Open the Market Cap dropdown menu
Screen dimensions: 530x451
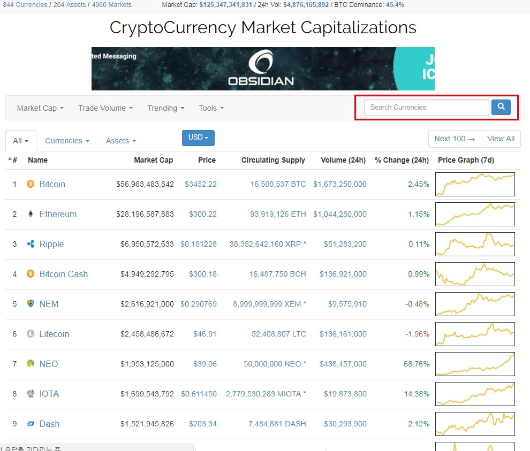[40, 108]
